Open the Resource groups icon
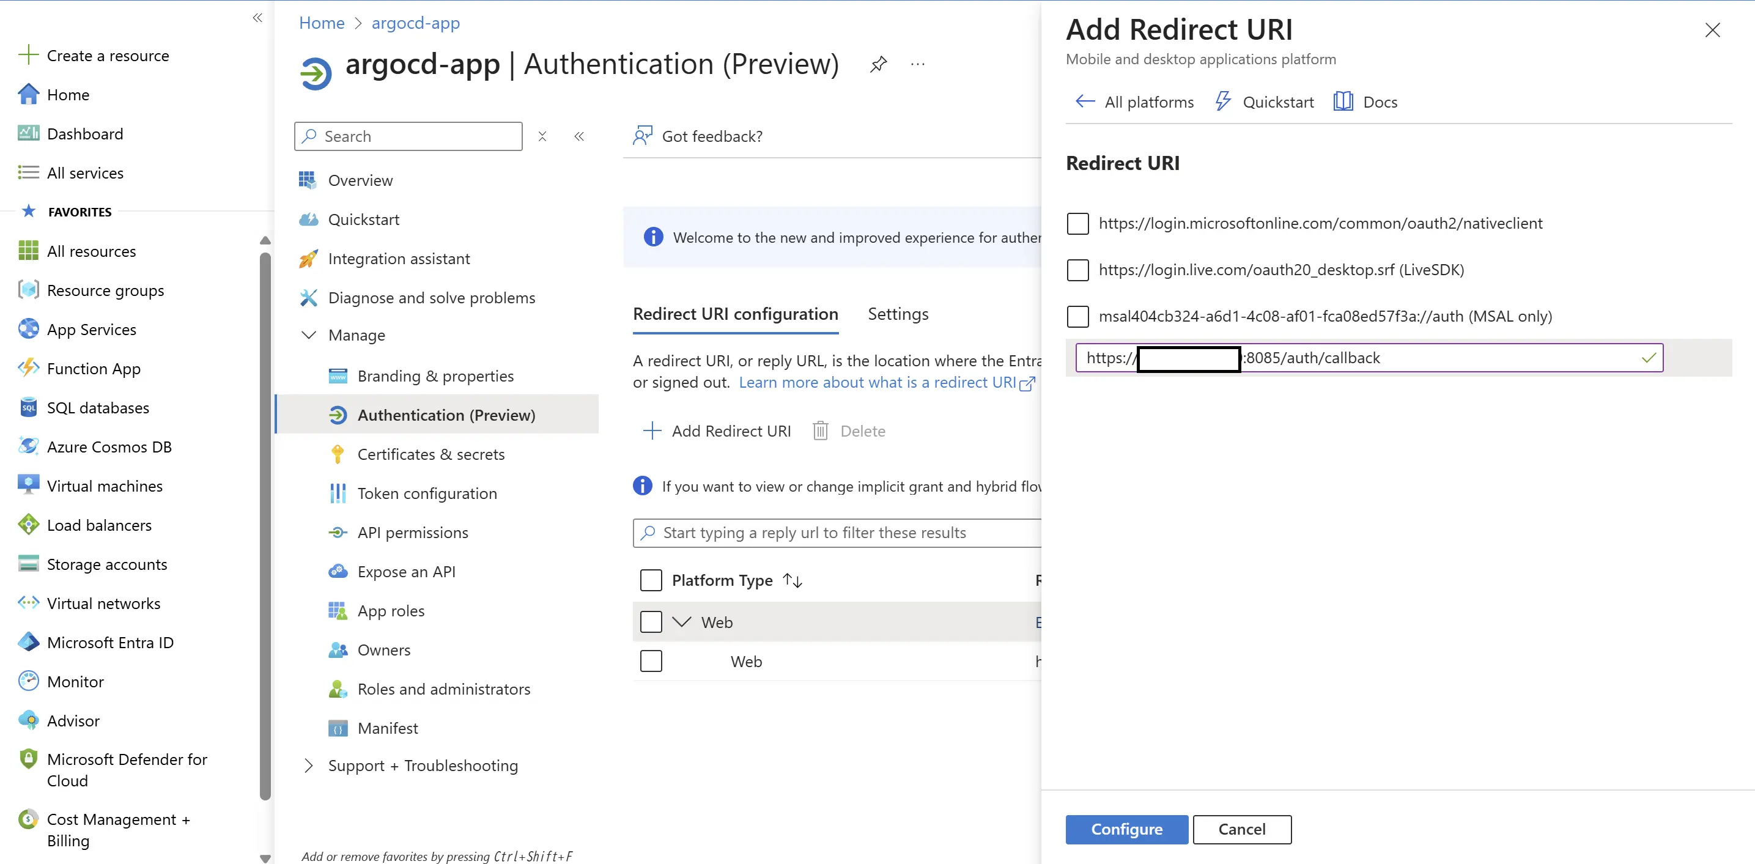 (x=28, y=290)
